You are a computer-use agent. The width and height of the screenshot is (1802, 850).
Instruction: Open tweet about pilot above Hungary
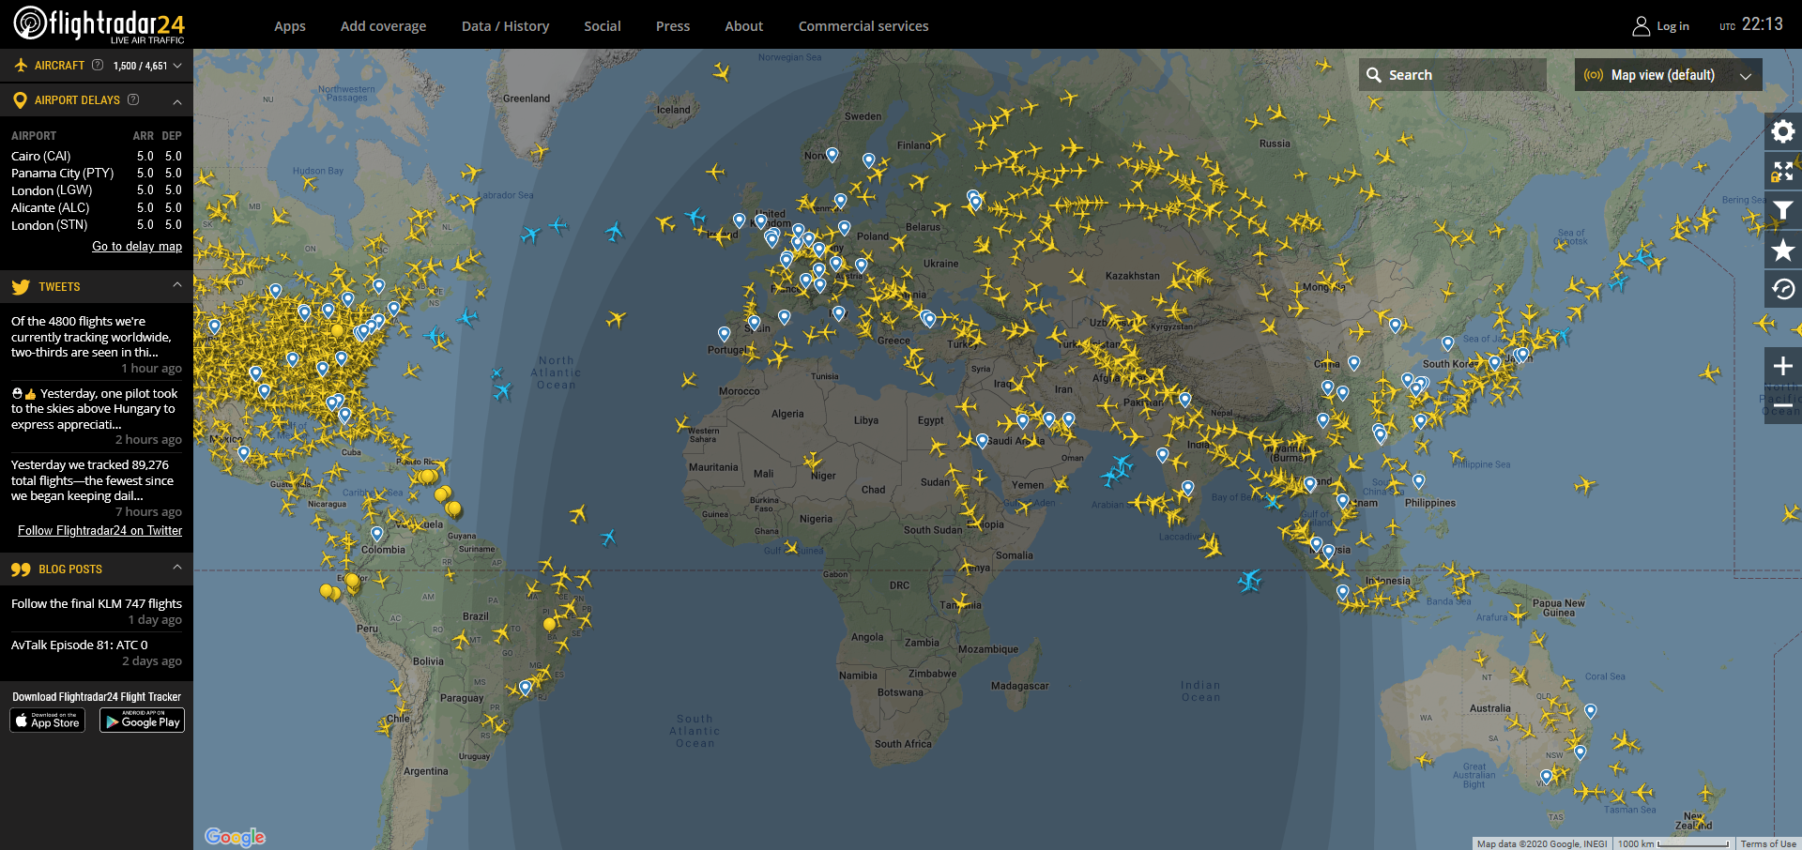94,409
